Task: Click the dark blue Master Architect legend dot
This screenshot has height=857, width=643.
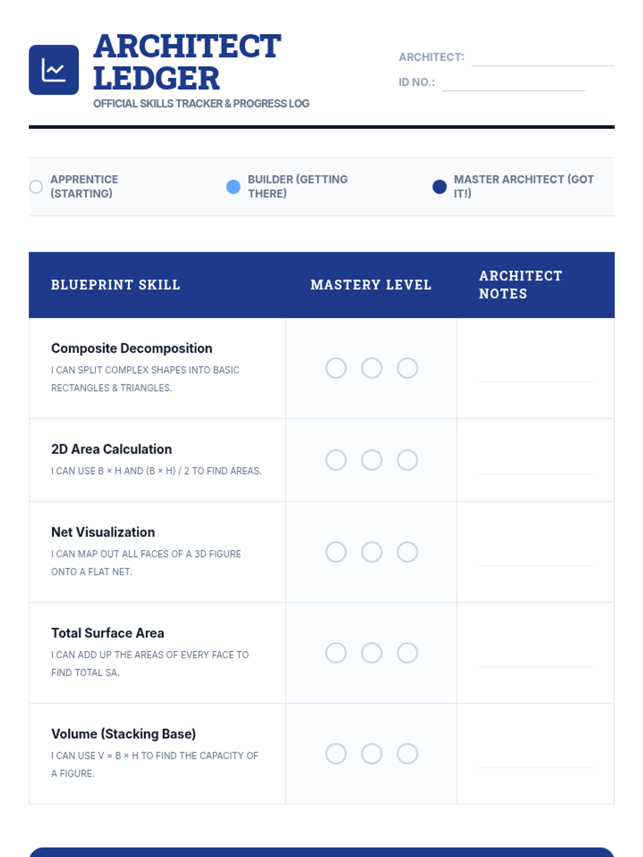Action: (x=439, y=186)
